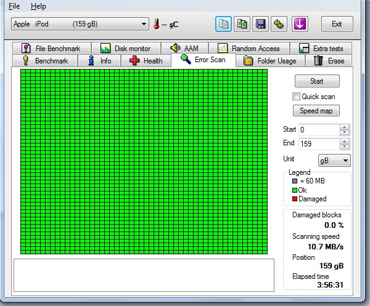Go to the Disk monitor tab
370x306 pixels.
tap(126, 48)
